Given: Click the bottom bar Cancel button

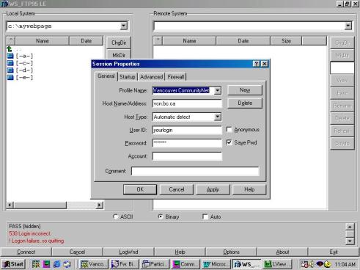Looking at the screenshot, I should tap(77, 252).
